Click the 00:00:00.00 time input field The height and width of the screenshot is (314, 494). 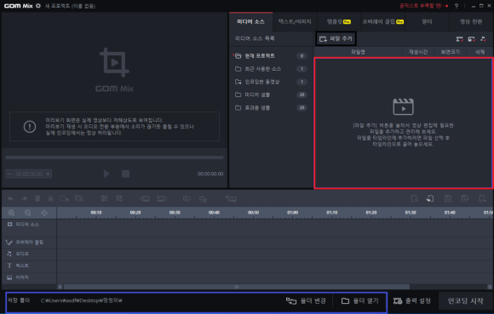coord(29,174)
